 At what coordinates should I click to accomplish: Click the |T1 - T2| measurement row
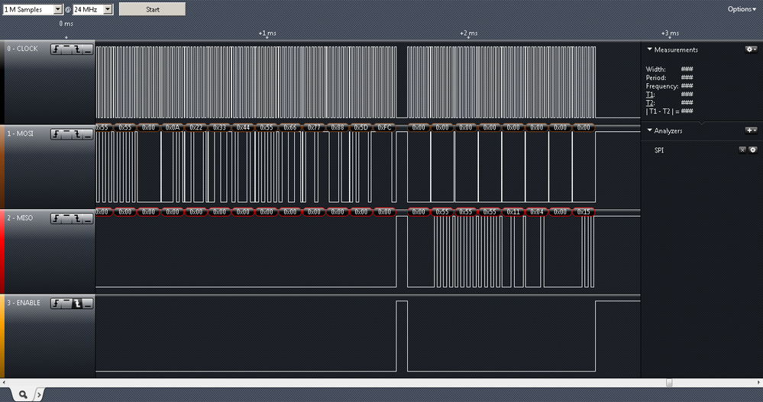point(670,111)
